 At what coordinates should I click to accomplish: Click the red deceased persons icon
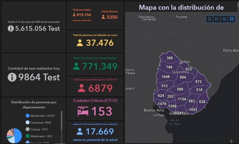(x=81, y=88)
